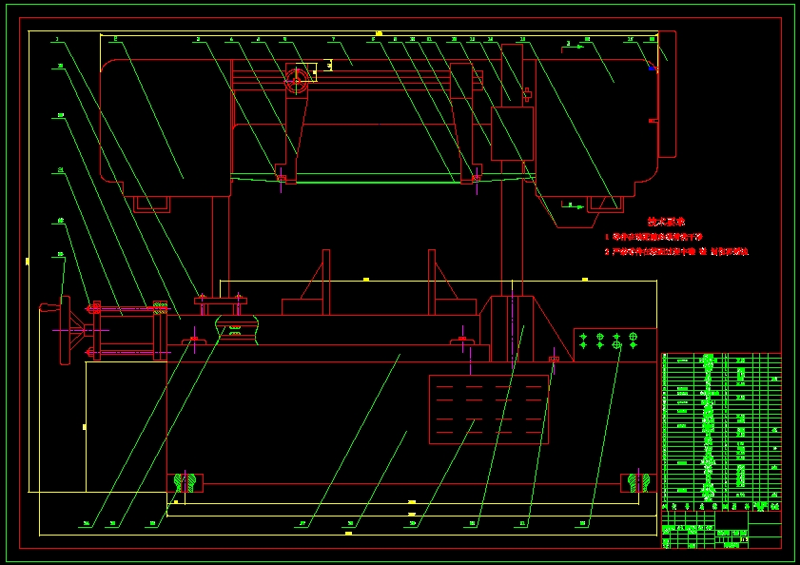800x565 pixels.
Task: Click the rightmost circle-cross screw symbol
Action: 634,337
